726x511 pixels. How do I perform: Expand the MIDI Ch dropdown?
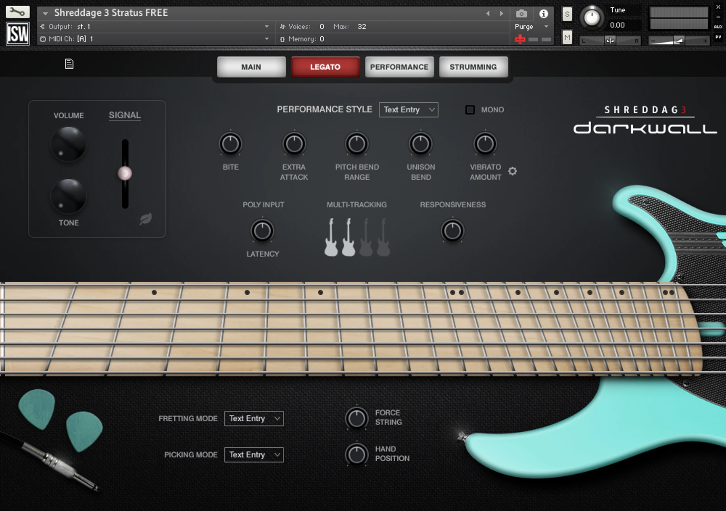point(267,39)
